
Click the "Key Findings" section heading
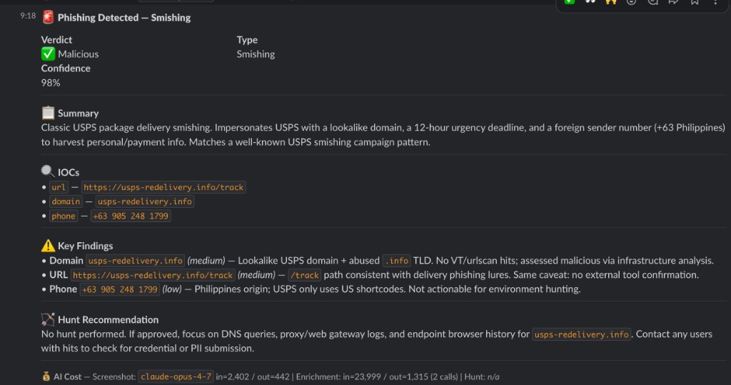click(x=86, y=246)
